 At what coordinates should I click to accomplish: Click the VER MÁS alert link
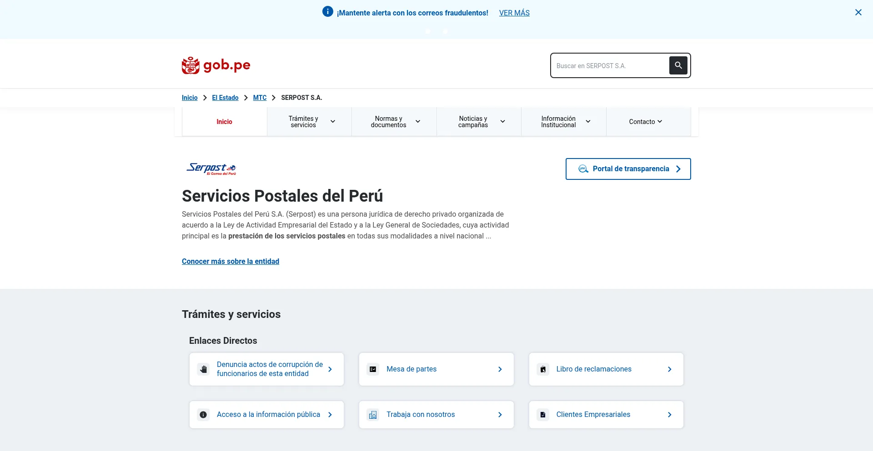(x=514, y=13)
